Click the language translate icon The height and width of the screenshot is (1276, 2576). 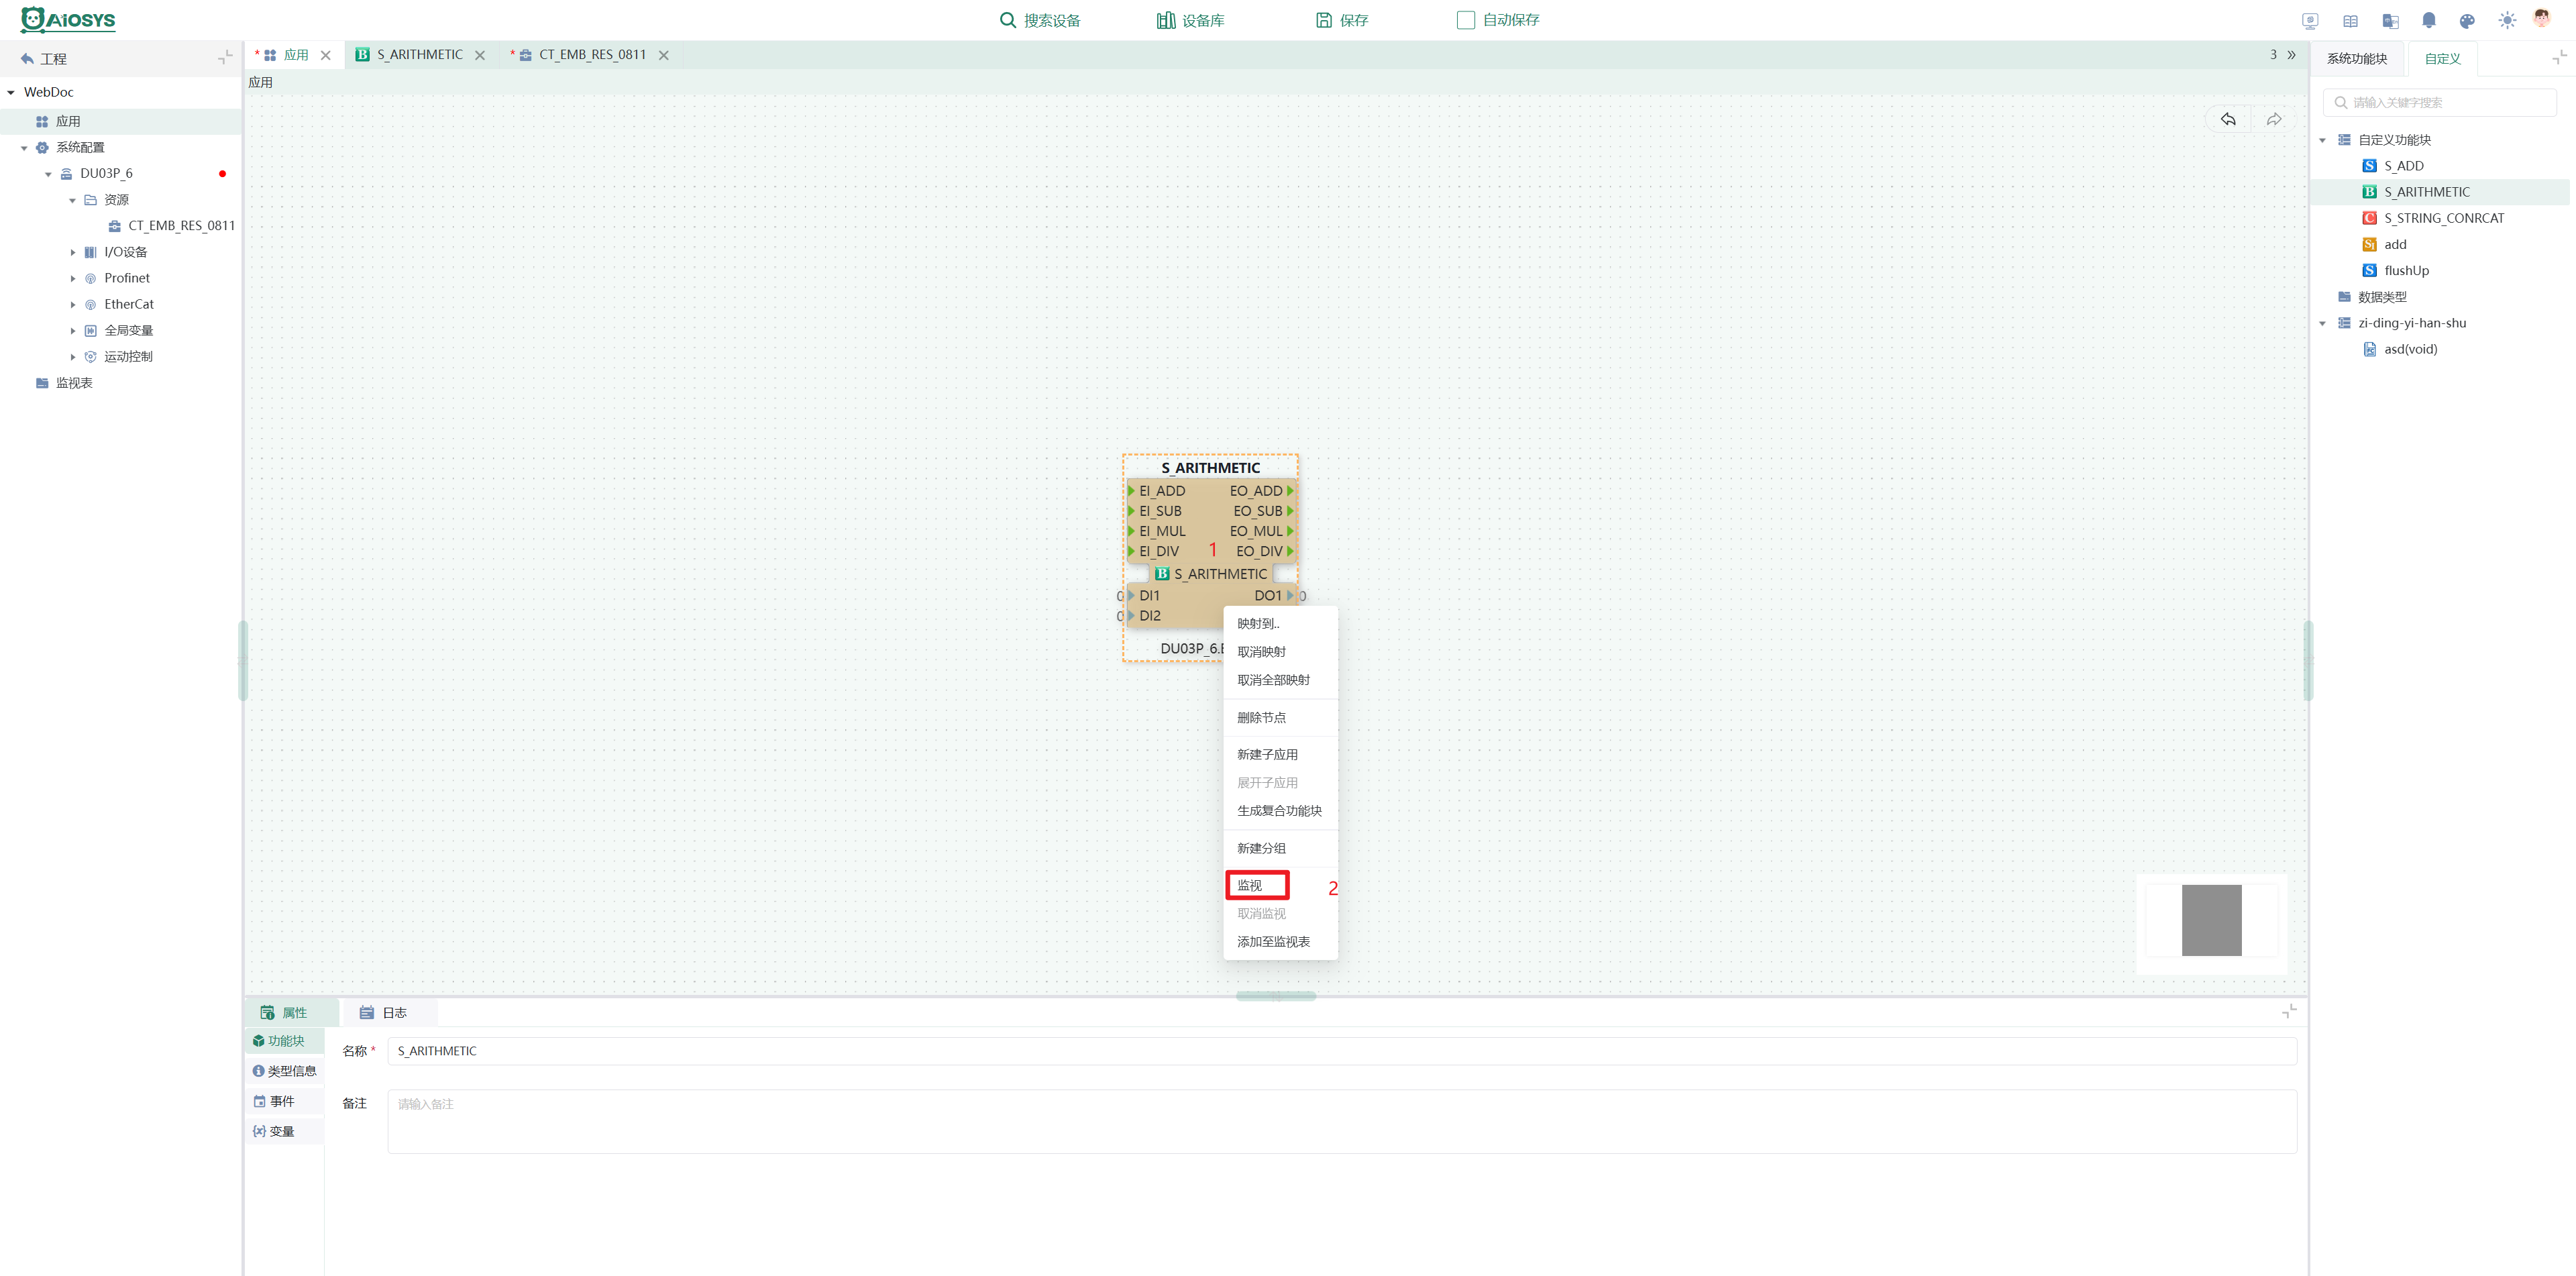coord(2390,20)
